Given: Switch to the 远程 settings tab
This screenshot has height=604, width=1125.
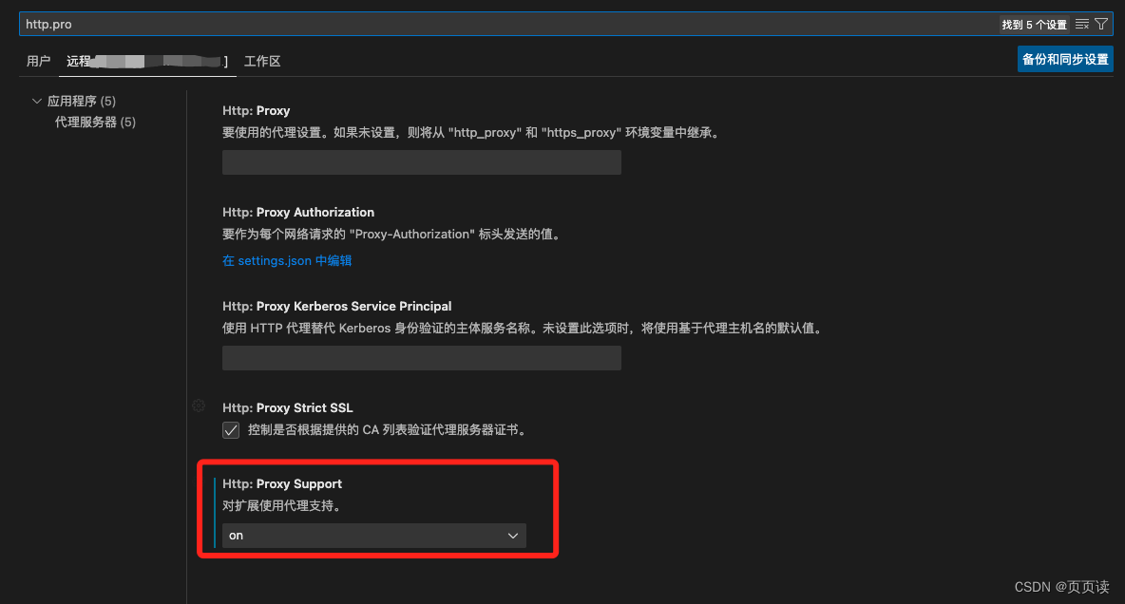Looking at the screenshot, I should click(147, 61).
